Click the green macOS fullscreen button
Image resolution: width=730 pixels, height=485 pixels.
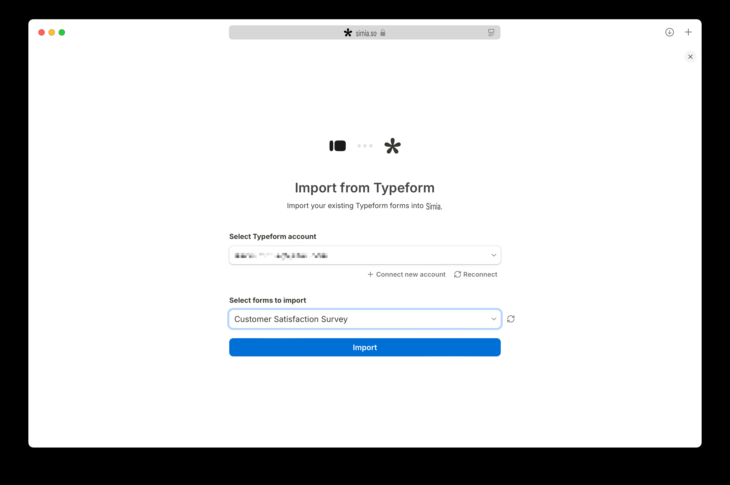[62, 32]
